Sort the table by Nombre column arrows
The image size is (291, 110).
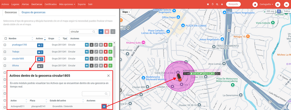coord(32,38)
